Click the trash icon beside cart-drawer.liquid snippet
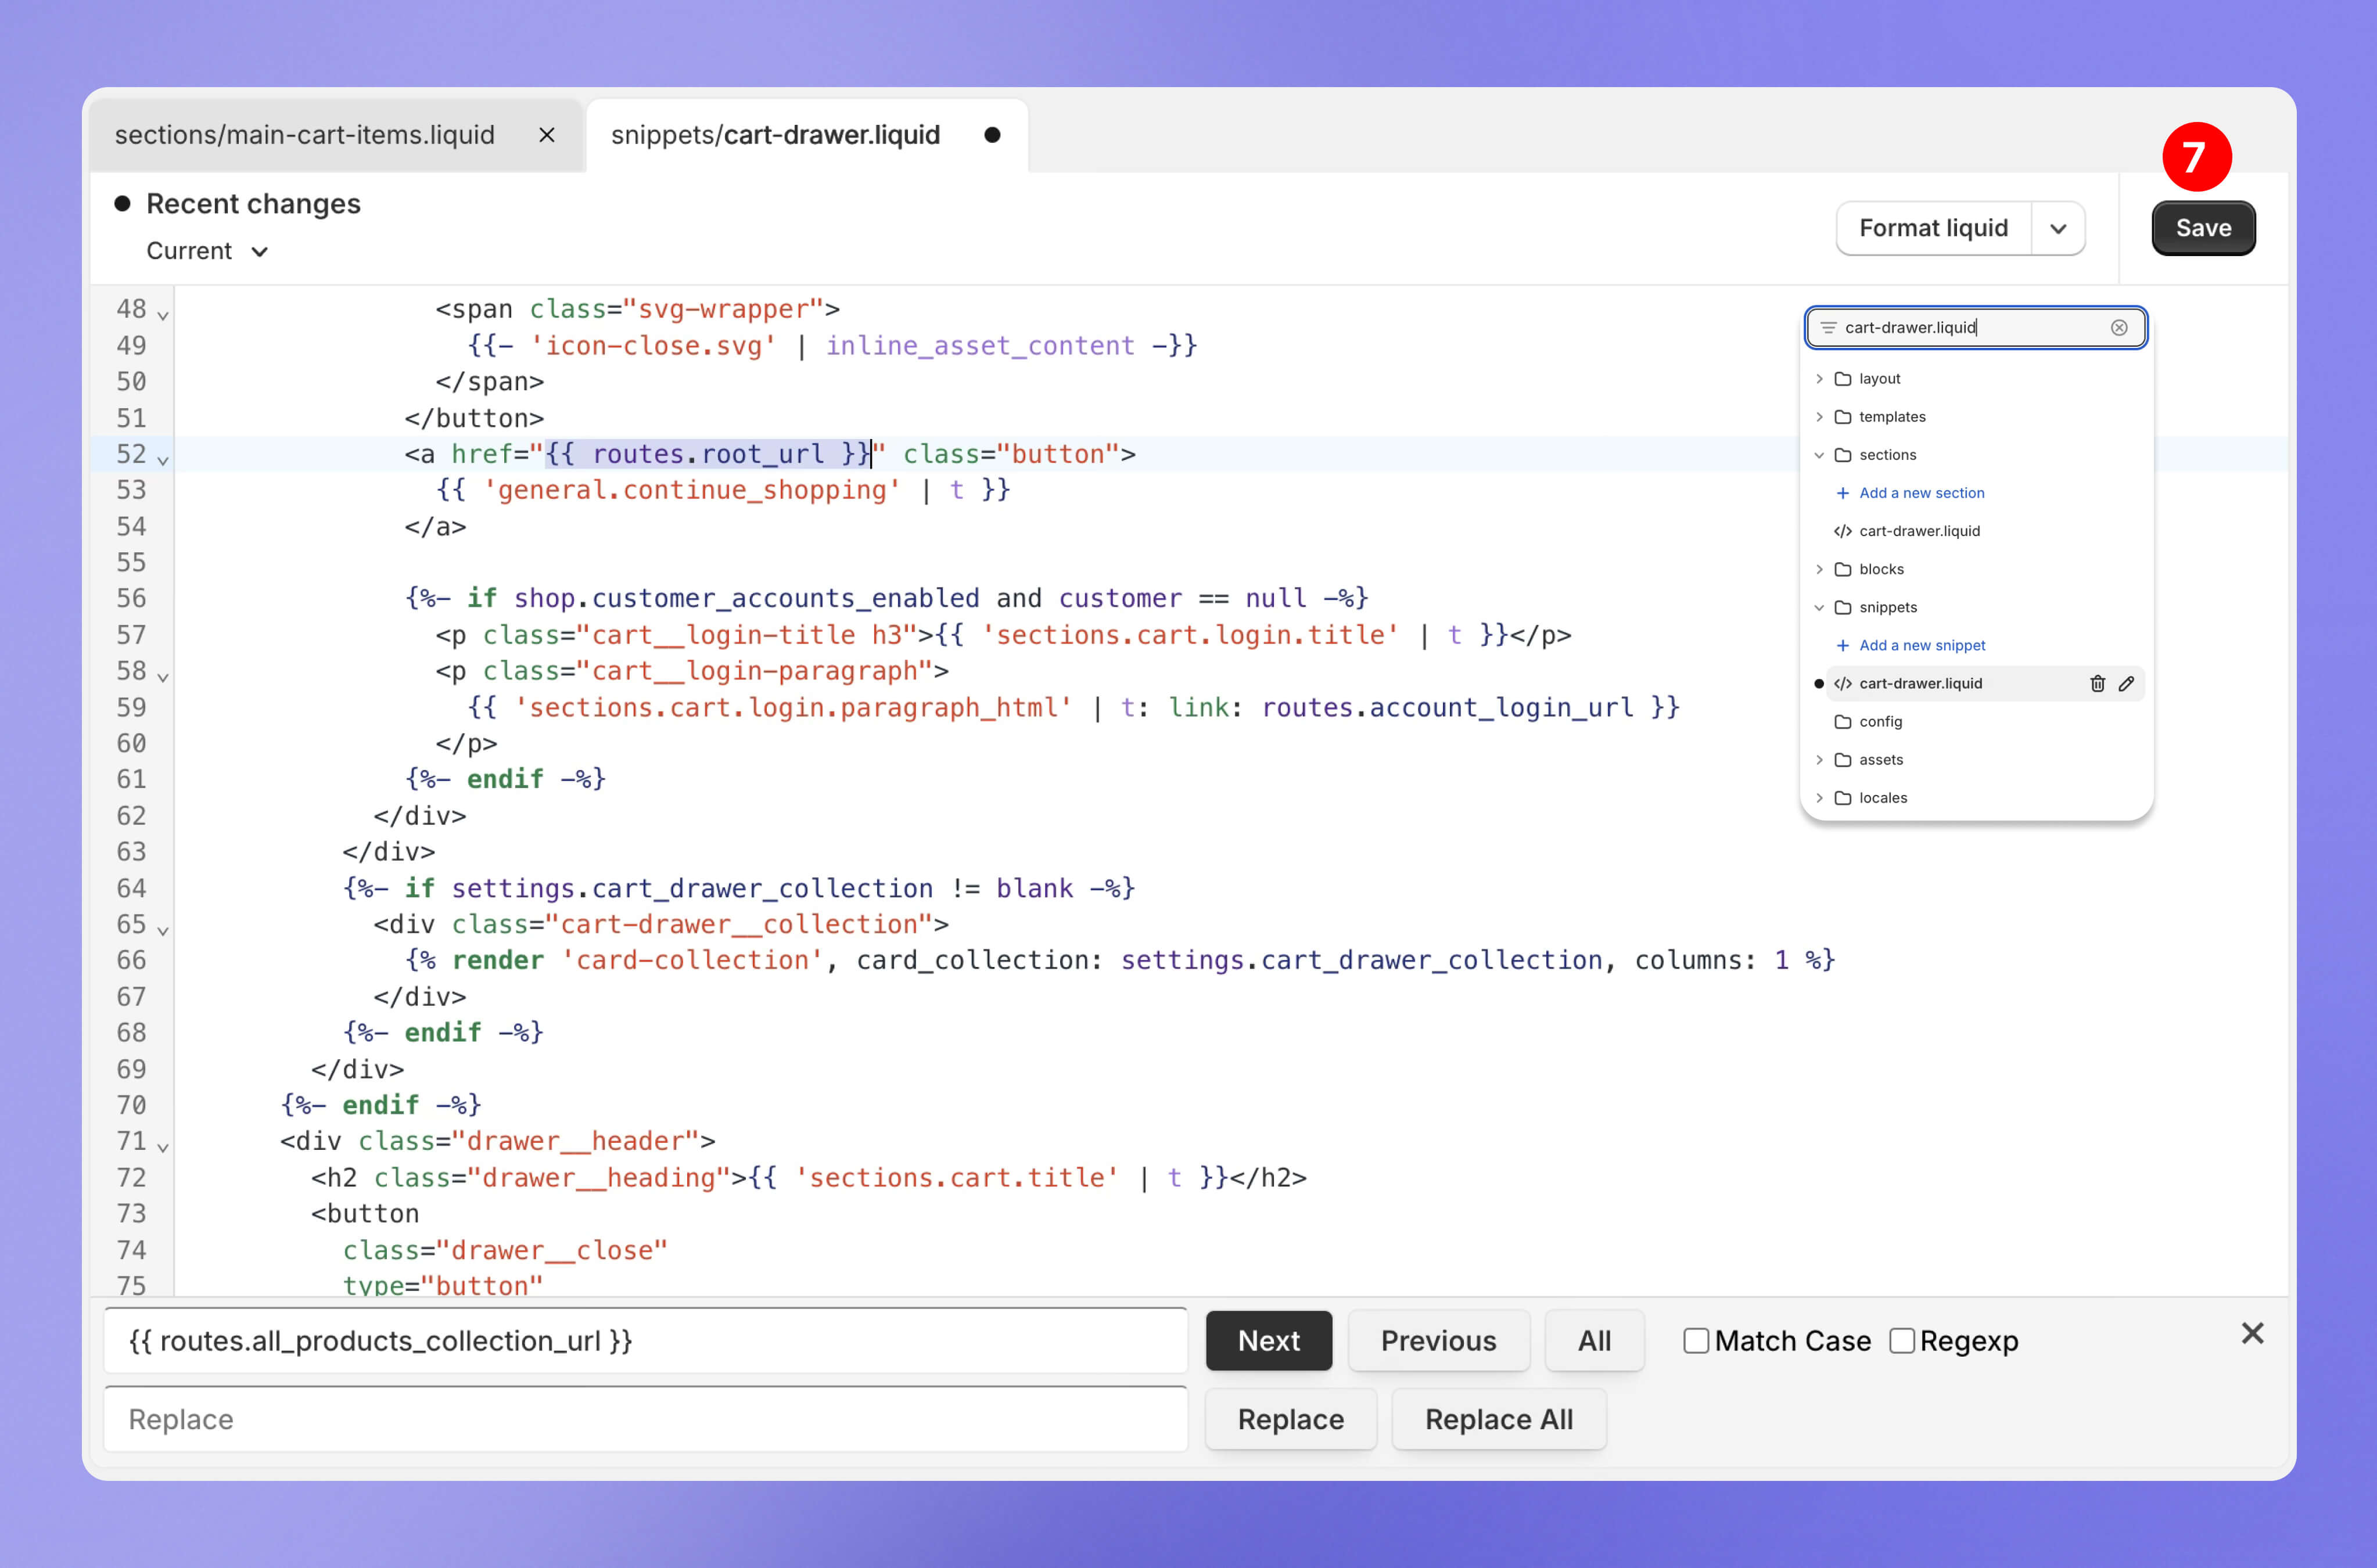Viewport: 2377px width, 1568px height. tap(2097, 683)
